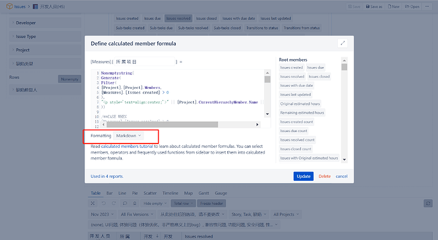
Task: Click the calculated member name input field
Action: [x=145, y=62]
